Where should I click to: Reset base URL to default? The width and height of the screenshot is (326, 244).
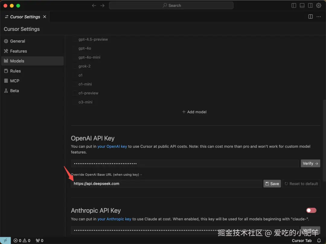click(x=301, y=184)
